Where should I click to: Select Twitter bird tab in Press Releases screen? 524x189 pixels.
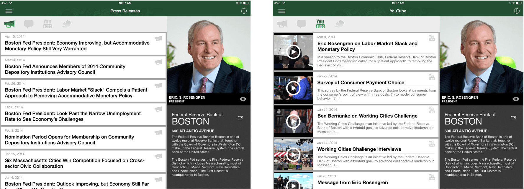click(x=67, y=24)
